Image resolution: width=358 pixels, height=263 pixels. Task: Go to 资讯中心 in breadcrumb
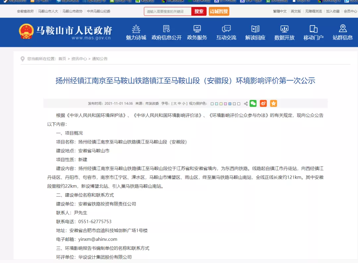coord(79,59)
